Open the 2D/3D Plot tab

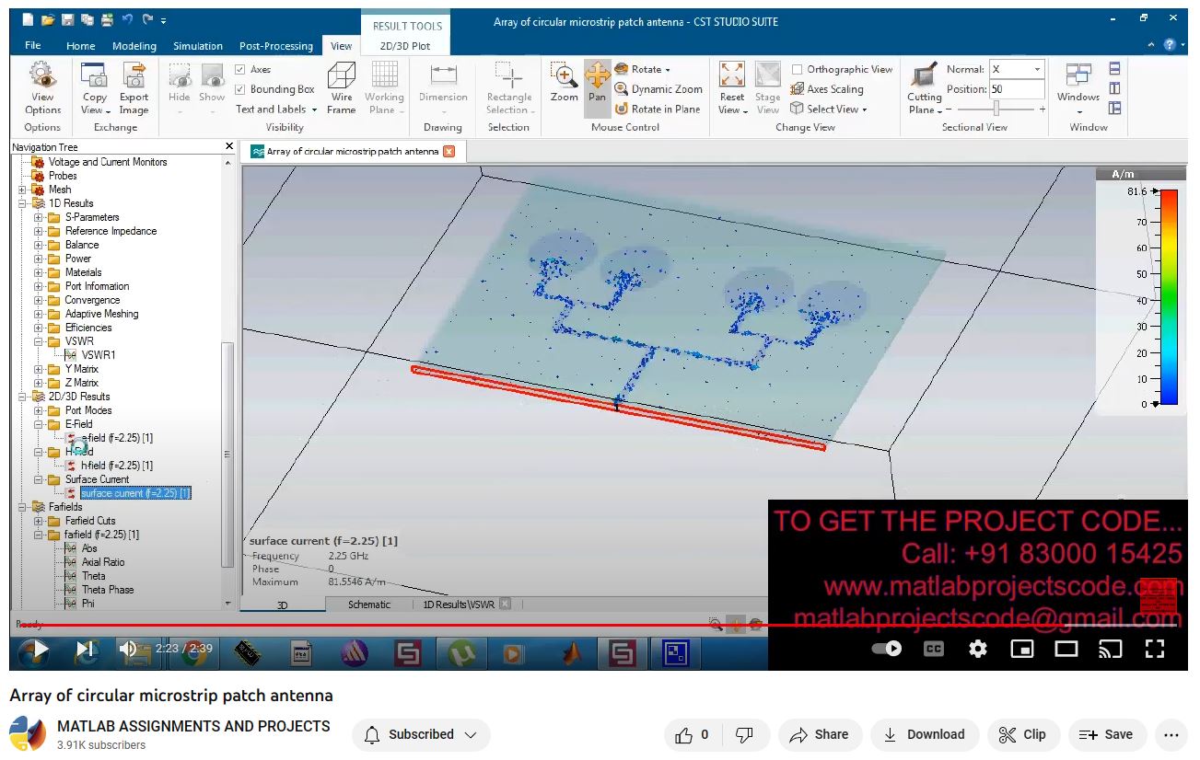click(x=407, y=46)
